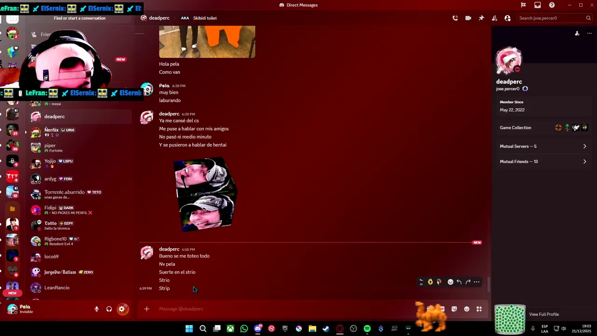Screen dimensions: 597x336
Task: Open Discord help
Action: pyautogui.click(x=552, y=5)
